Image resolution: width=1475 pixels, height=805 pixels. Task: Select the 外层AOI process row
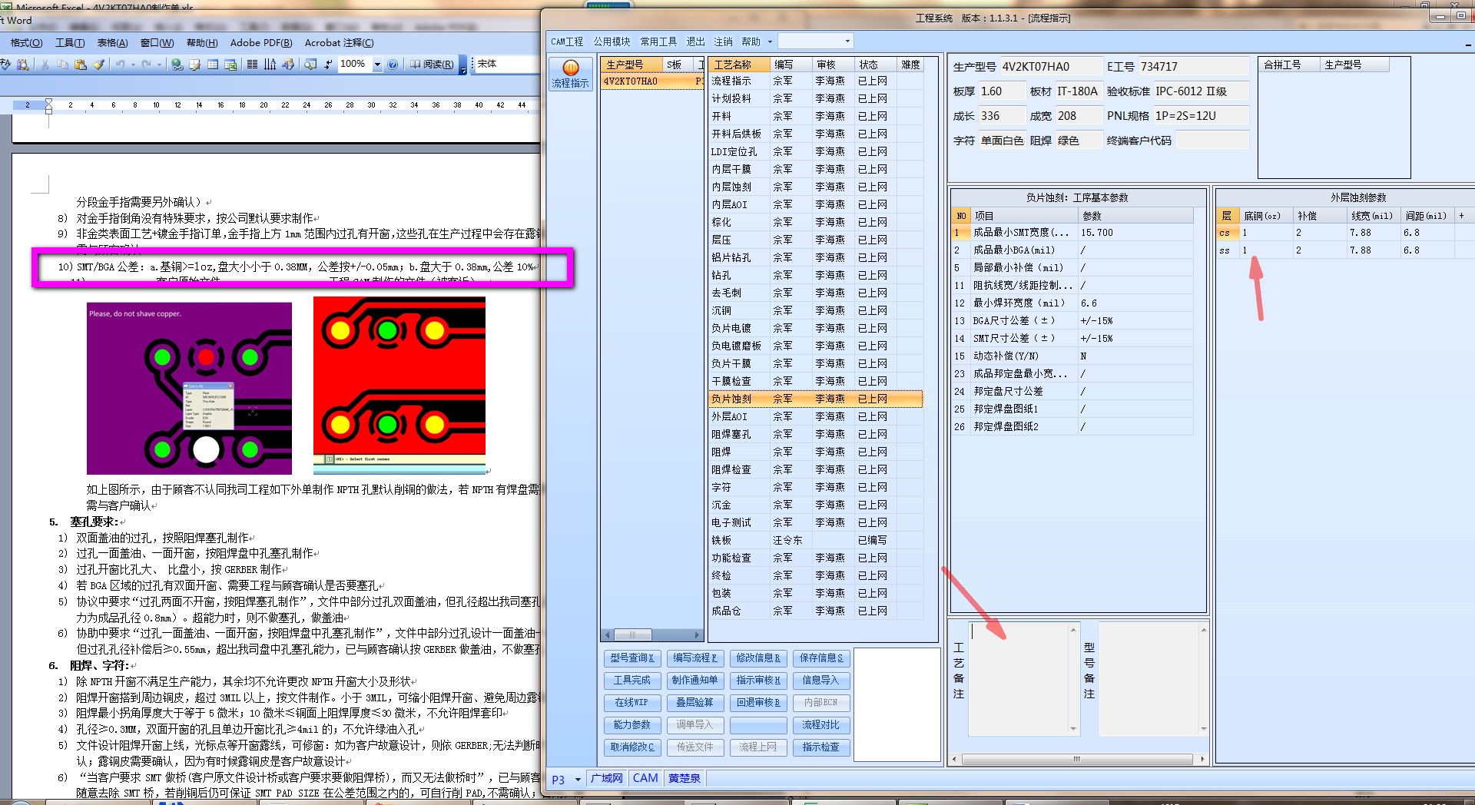815,416
